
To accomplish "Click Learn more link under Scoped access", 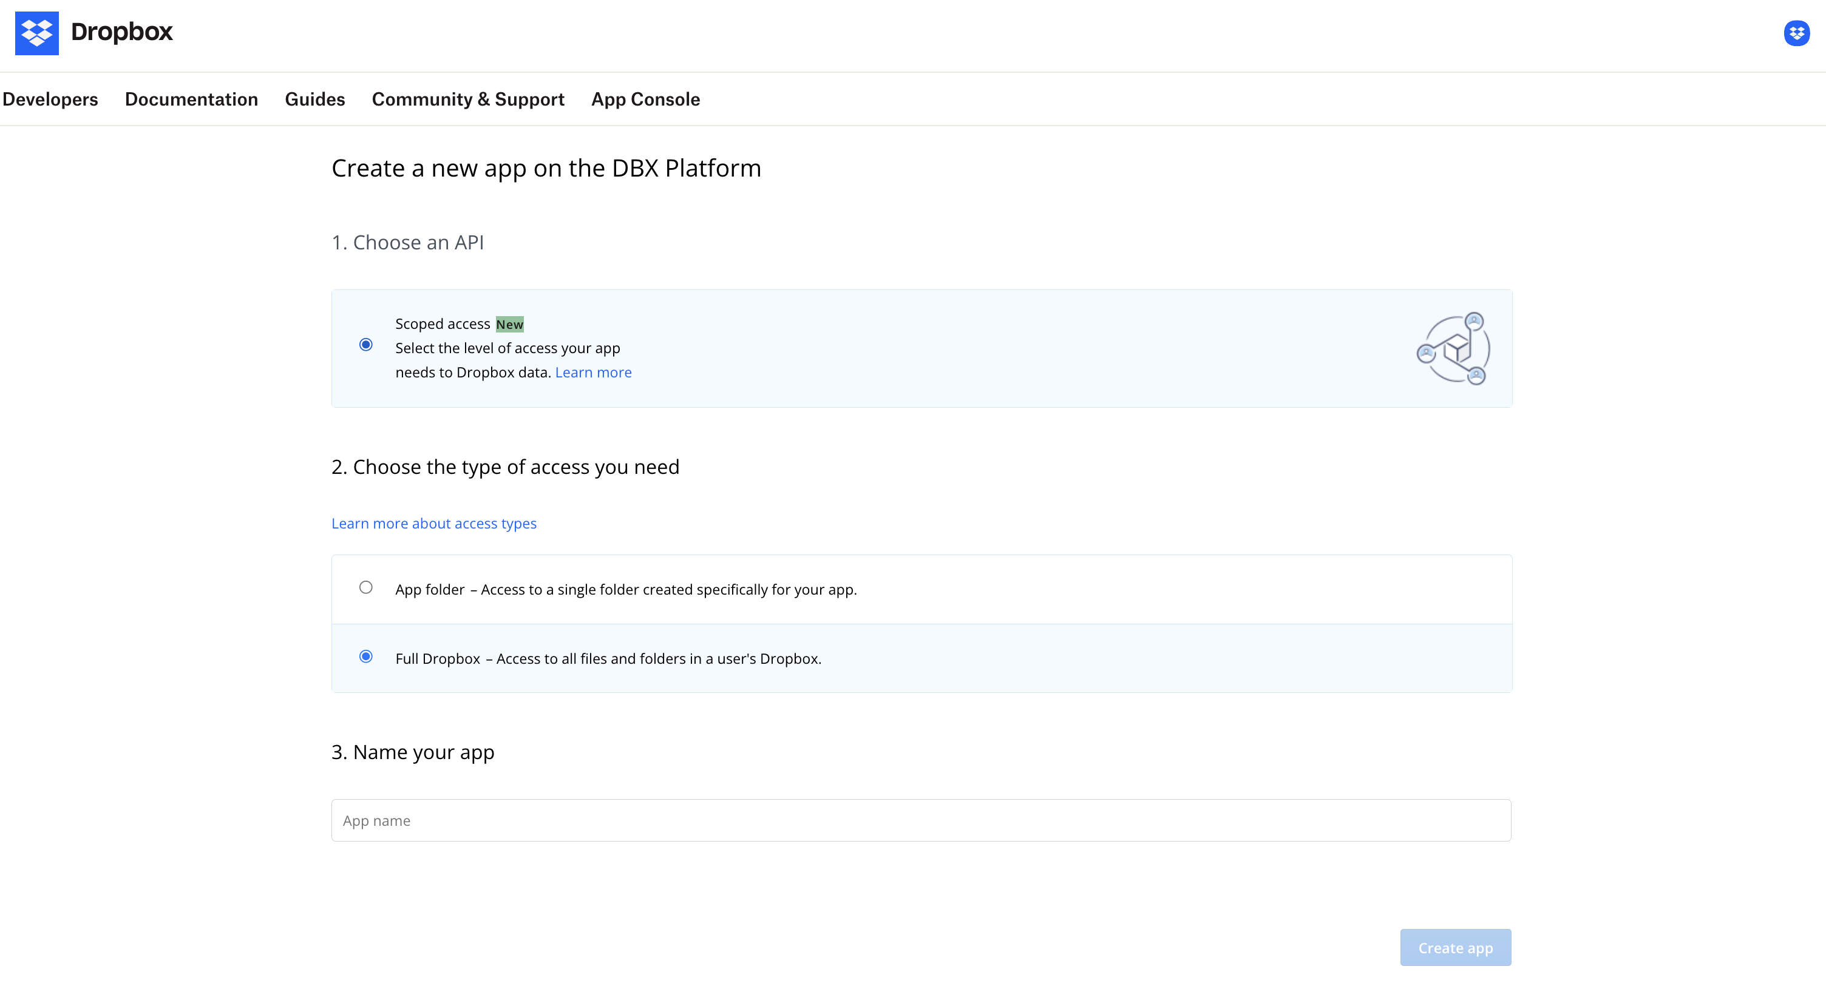I will 592,373.
